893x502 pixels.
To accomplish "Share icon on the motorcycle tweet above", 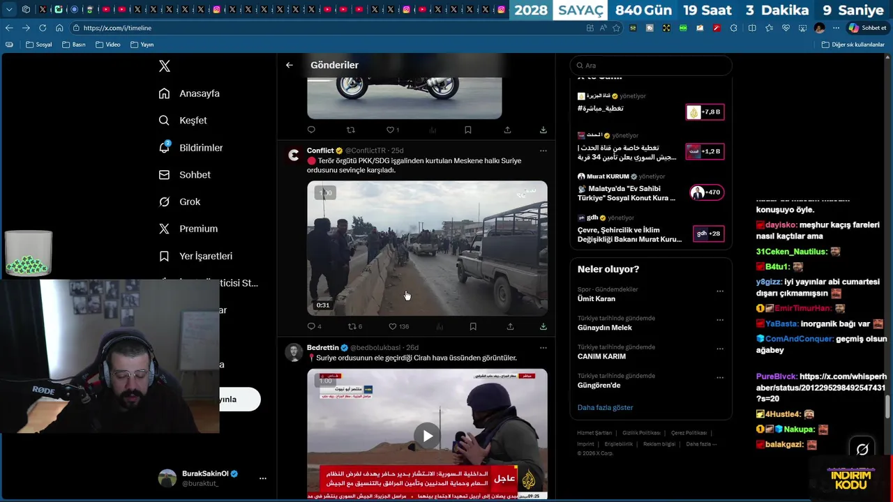I will (x=507, y=130).
